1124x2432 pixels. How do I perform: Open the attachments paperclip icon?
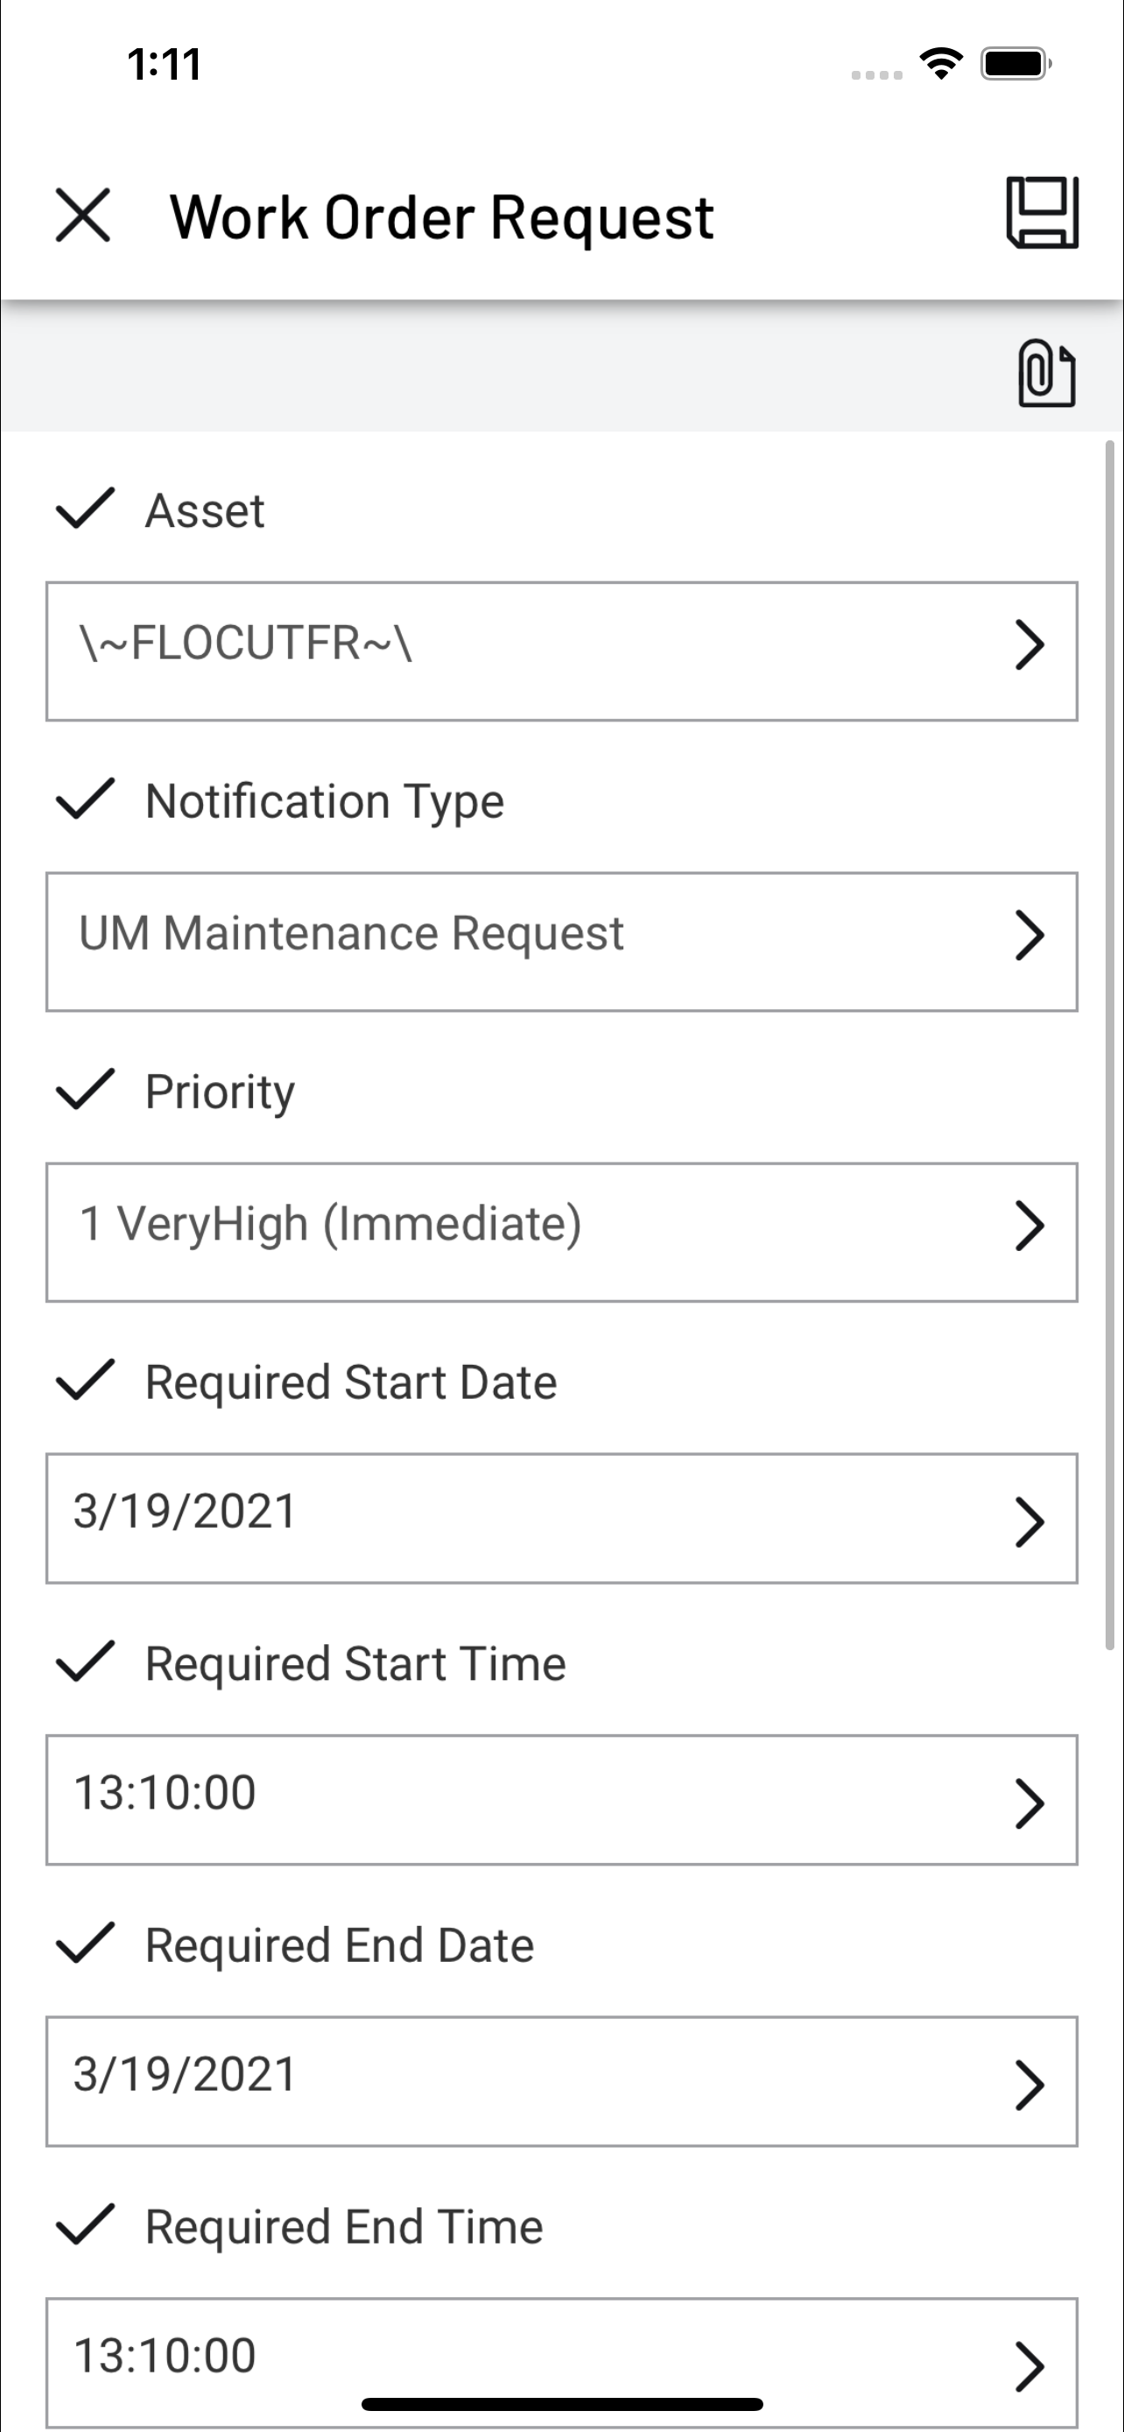(1046, 373)
